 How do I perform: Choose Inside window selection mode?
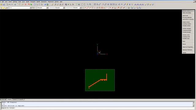pos(186,22)
